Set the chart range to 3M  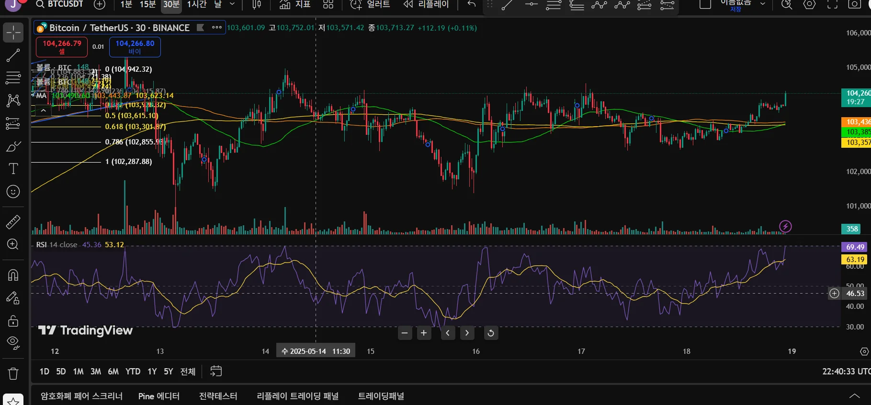click(x=96, y=372)
